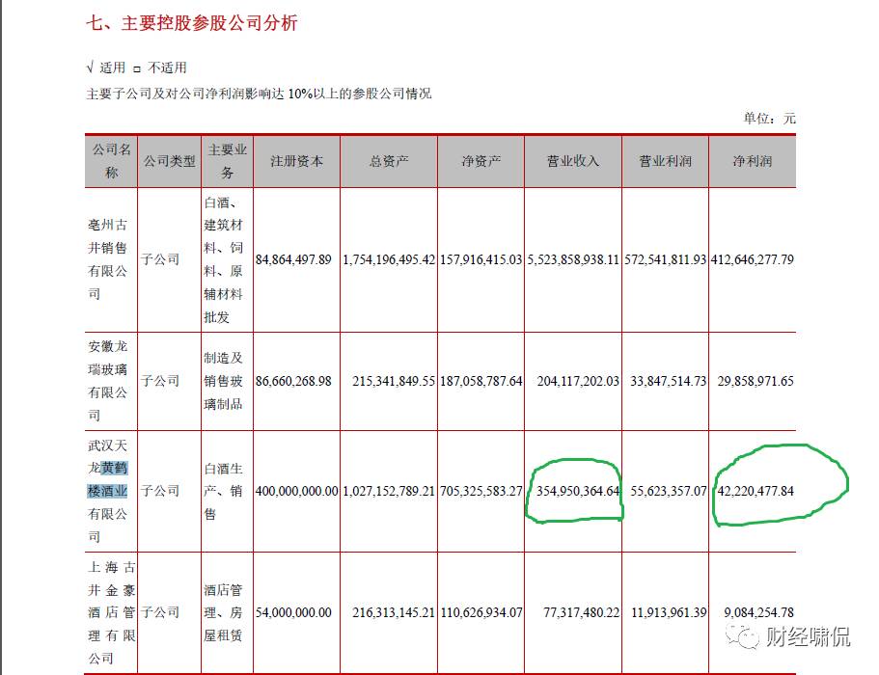Click 子公司 in the 亳州古井销售 row
This screenshot has height=675, width=879.
click(x=160, y=259)
